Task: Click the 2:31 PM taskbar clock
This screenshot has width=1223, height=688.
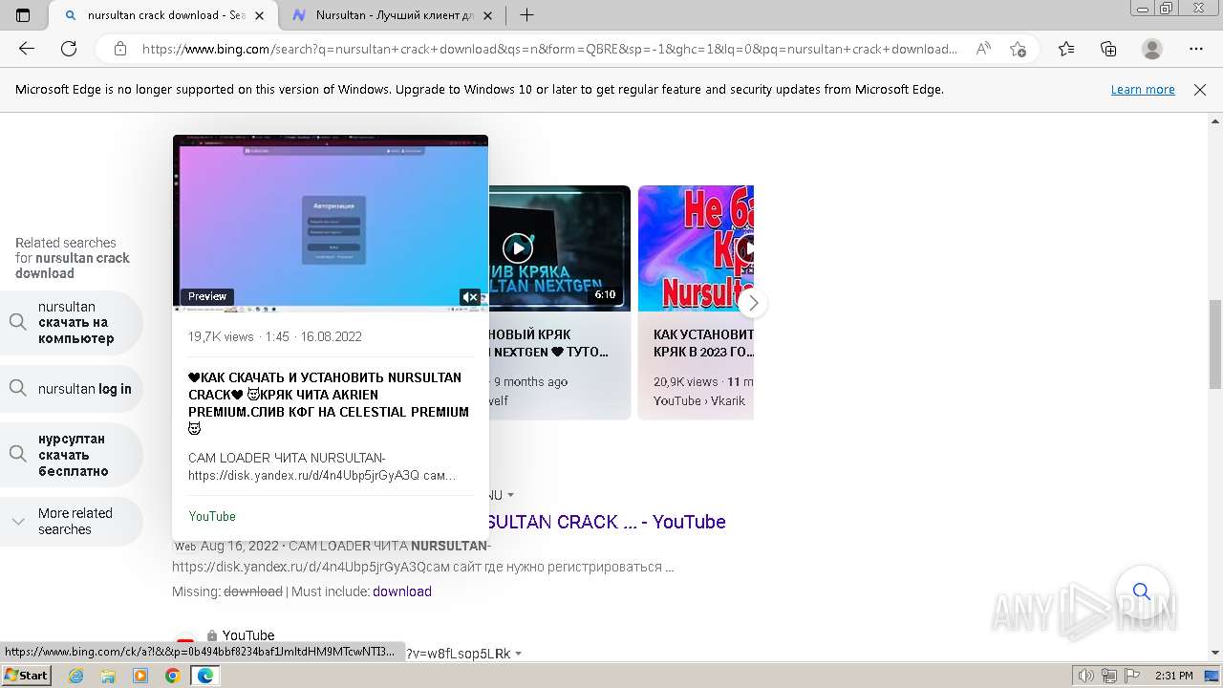Action: pyautogui.click(x=1172, y=676)
